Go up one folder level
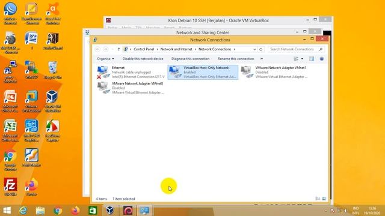 pyautogui.click(x=119, y=49)
